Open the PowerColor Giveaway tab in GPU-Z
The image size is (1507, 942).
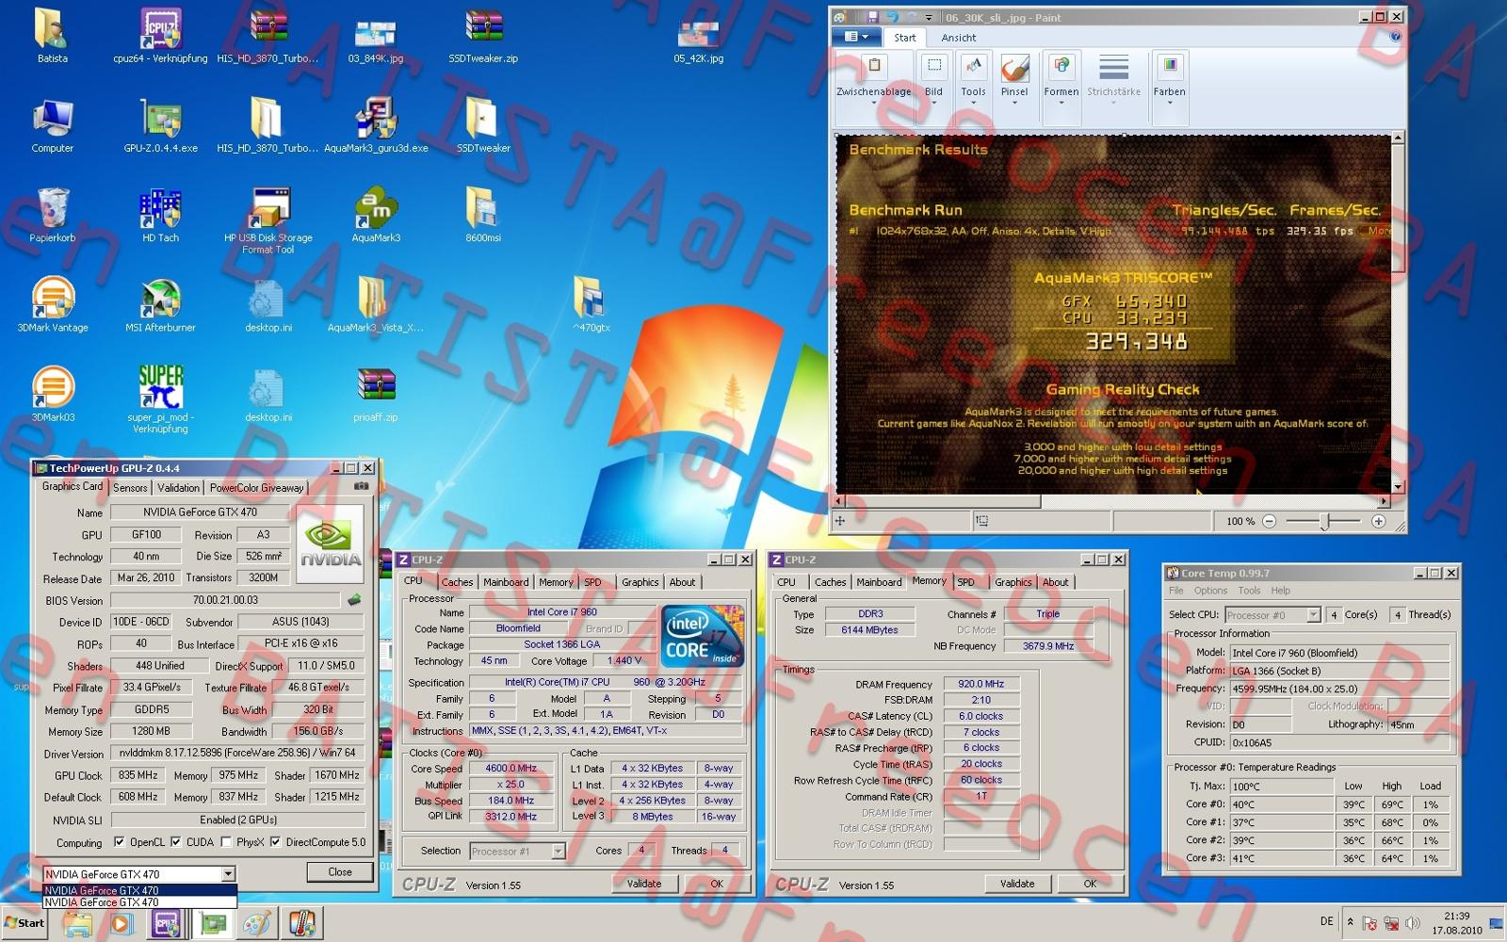coord(256,488)
